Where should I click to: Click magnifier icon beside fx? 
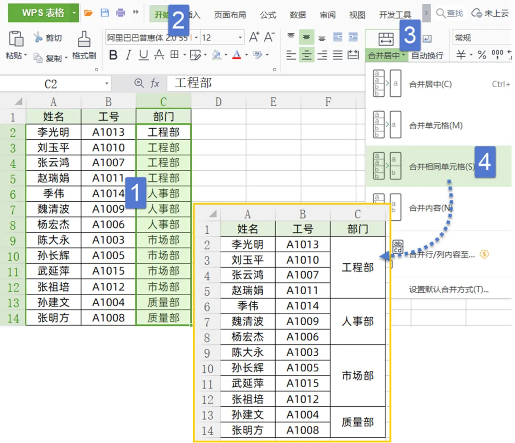pos(139,83)
